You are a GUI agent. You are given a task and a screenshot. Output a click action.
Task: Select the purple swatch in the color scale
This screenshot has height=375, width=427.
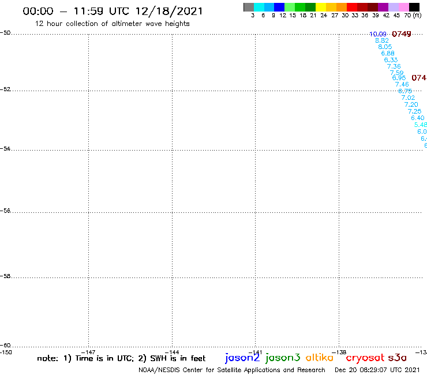pos(383,7)
